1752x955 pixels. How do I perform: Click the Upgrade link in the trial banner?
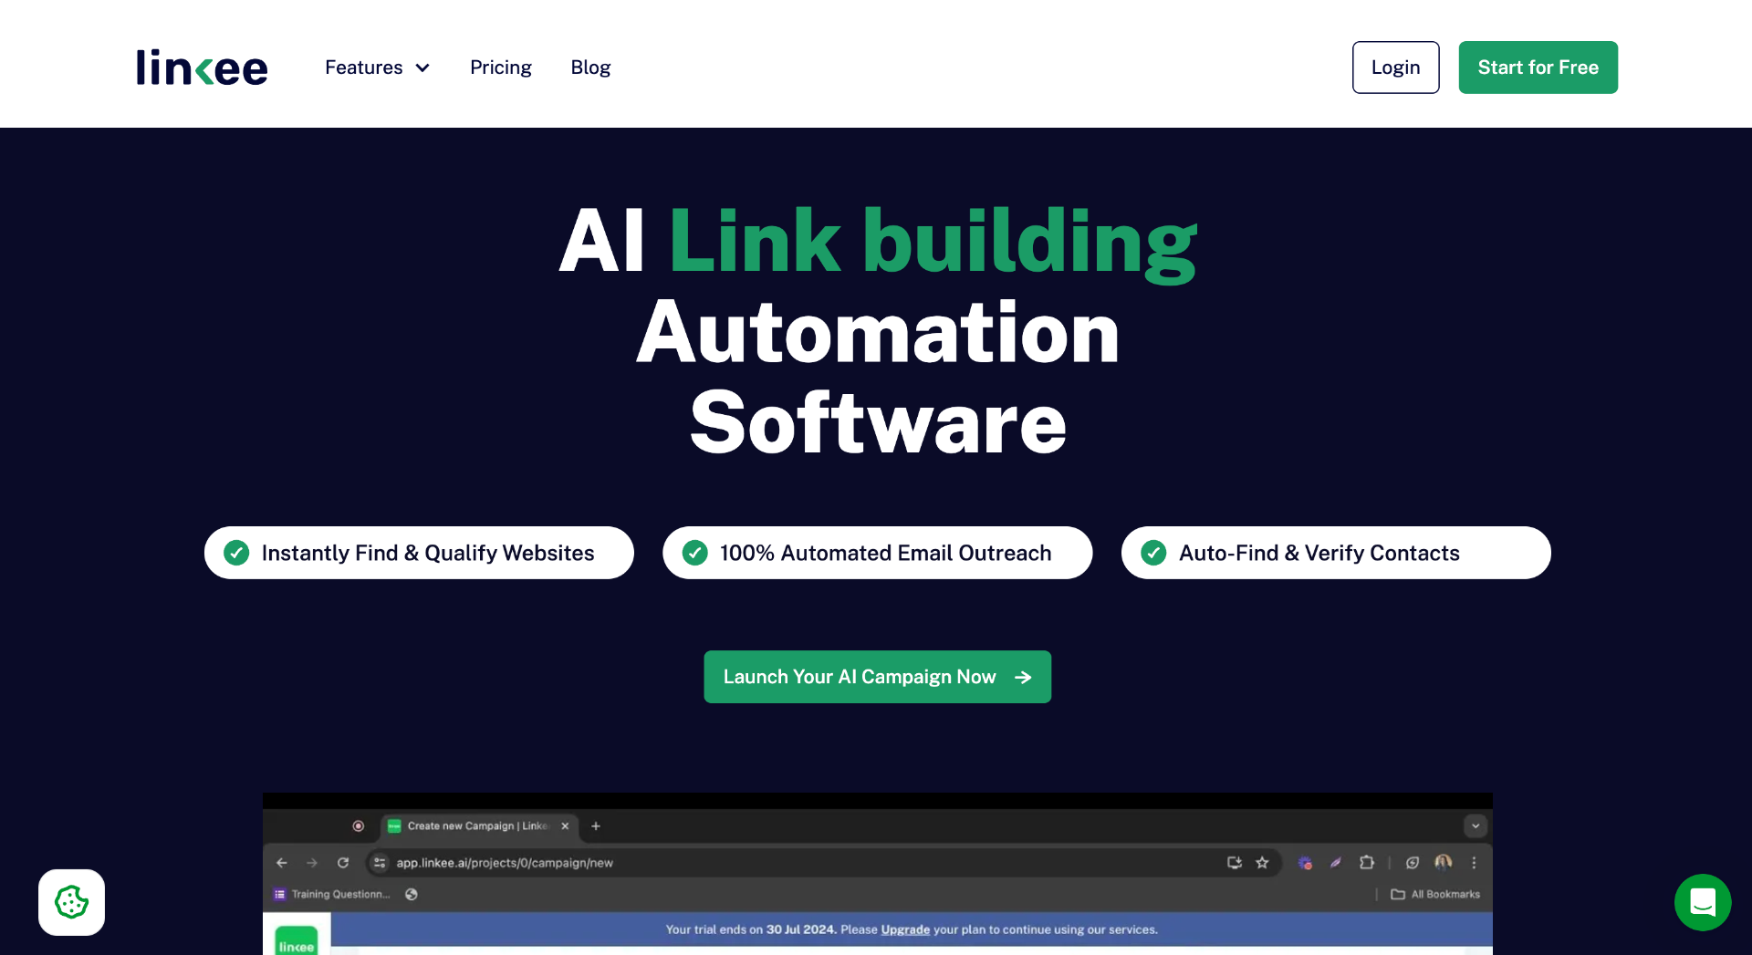click(x=905, y=929)
